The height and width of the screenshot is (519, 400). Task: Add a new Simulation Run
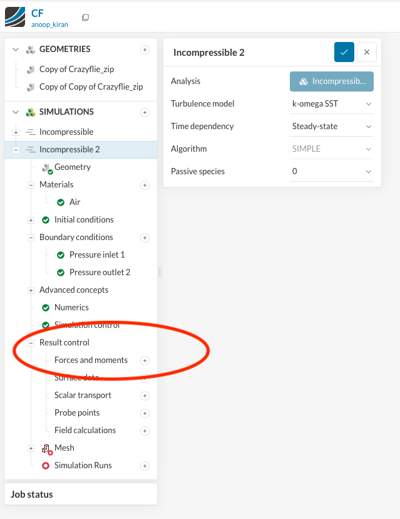point(145,466)
